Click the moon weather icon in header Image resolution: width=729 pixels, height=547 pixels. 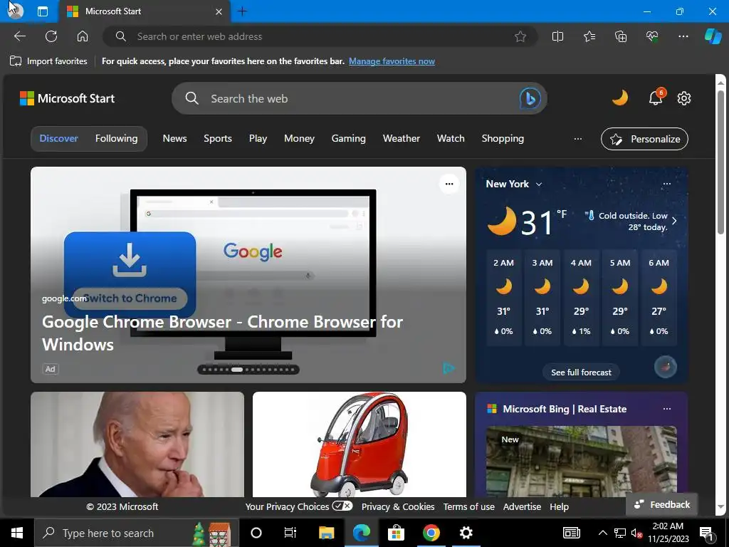(x=620, y=98)
